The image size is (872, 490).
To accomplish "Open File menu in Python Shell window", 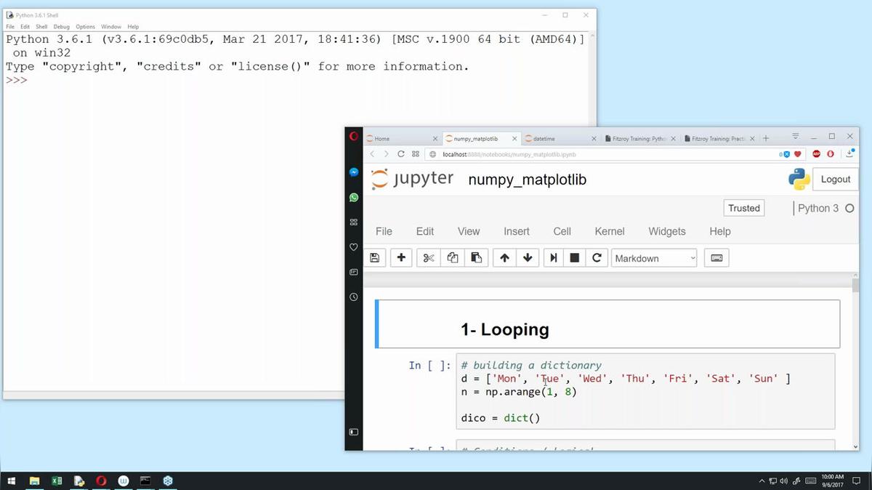I will tap(10, 26).
